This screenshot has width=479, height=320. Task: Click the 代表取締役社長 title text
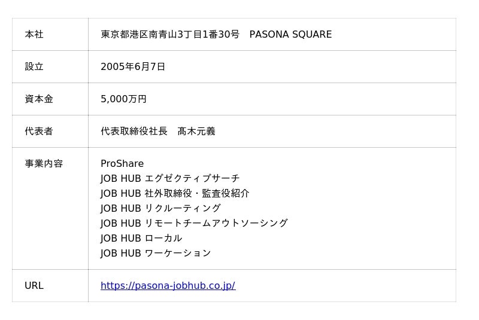click(134, 132)
